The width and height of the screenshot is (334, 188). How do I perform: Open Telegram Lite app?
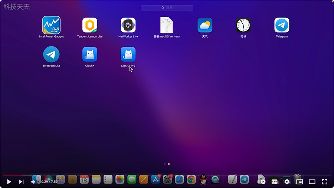51,54
